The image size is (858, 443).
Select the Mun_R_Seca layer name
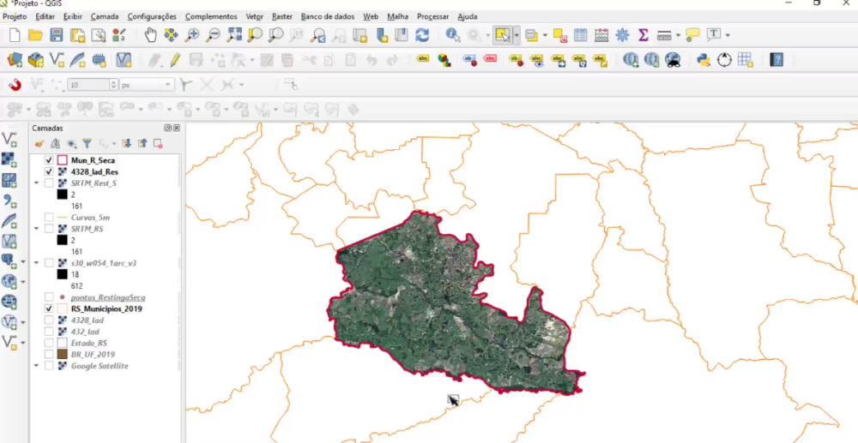point(93,160)
